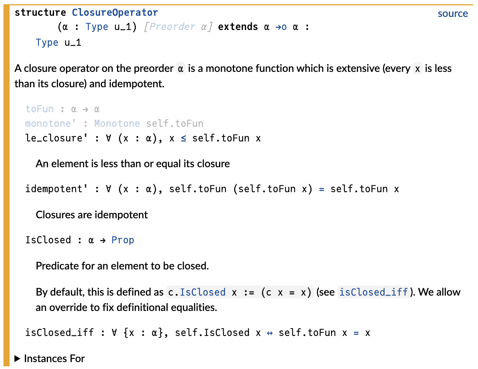
Task: Open the source link
Action: pos(453,13)
